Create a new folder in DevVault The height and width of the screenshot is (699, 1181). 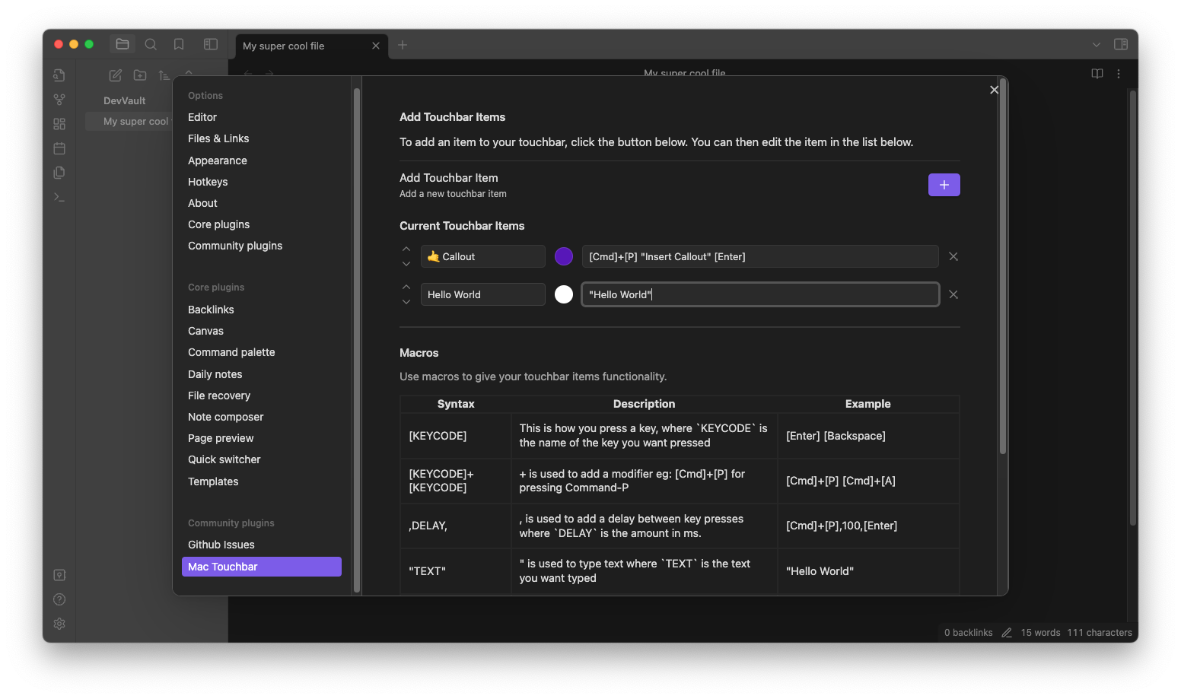tap(140, 75)
